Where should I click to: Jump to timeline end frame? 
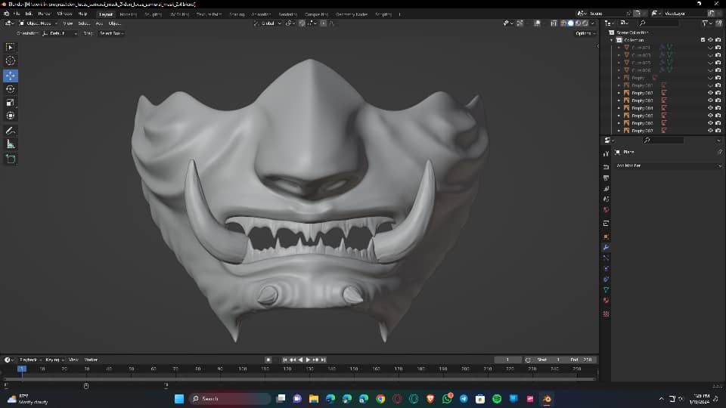[x=324, y=360]
